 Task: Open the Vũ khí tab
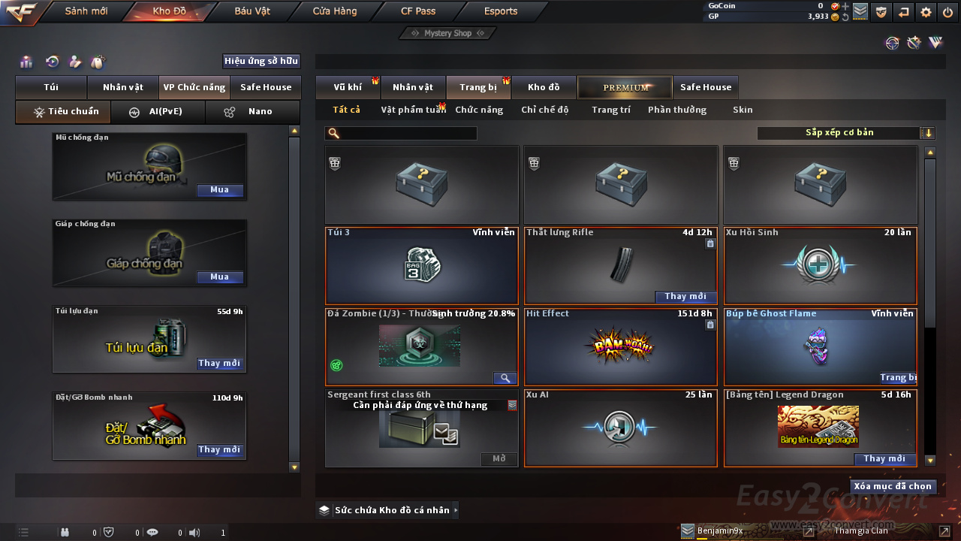pyautogui.click(x=348, y=87)
